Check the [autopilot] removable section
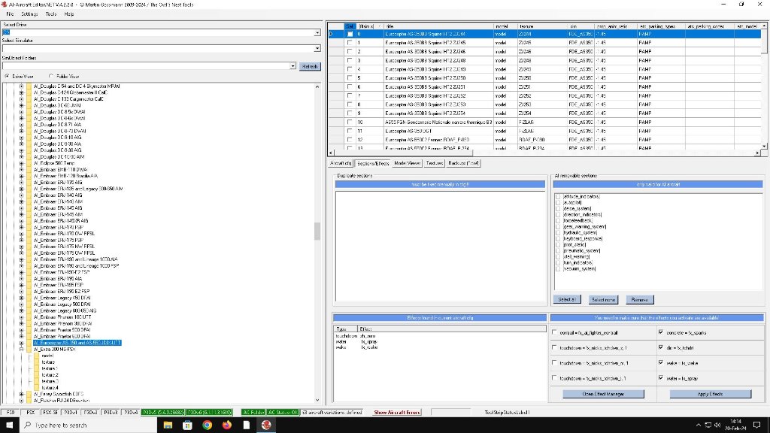 tap(558, 202)
